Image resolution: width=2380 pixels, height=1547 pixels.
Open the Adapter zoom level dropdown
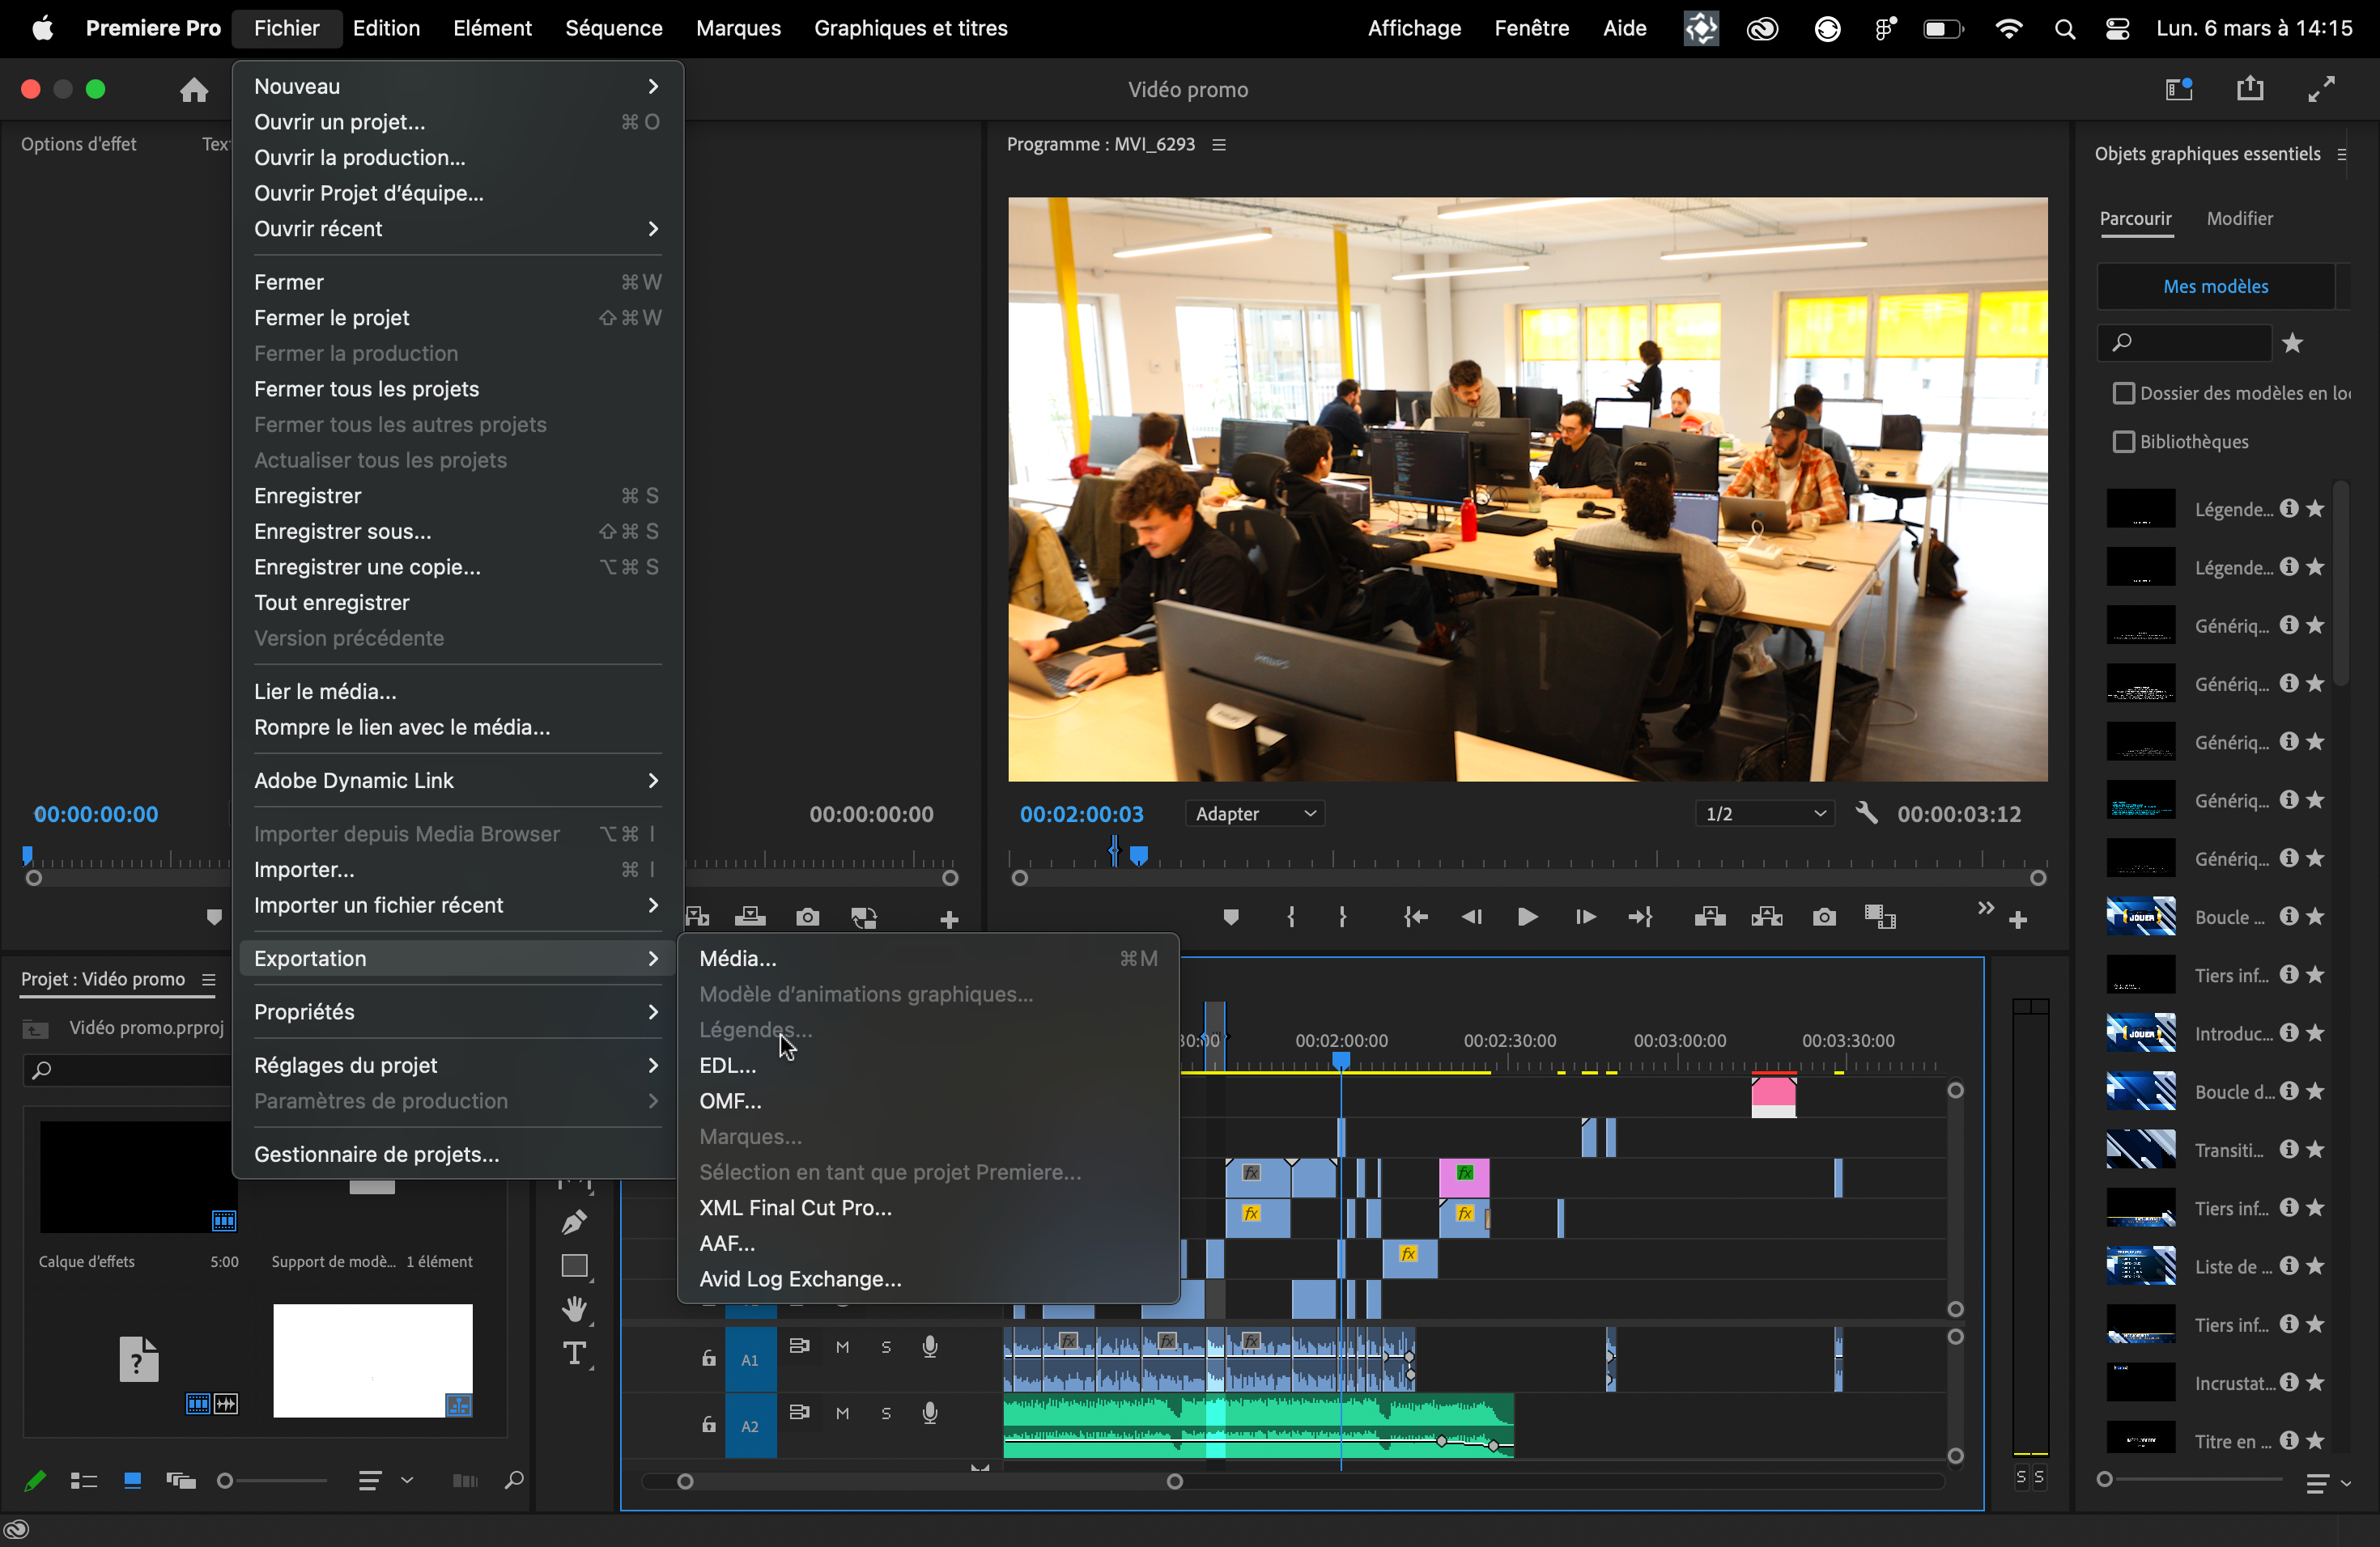tap(1255, 813)
